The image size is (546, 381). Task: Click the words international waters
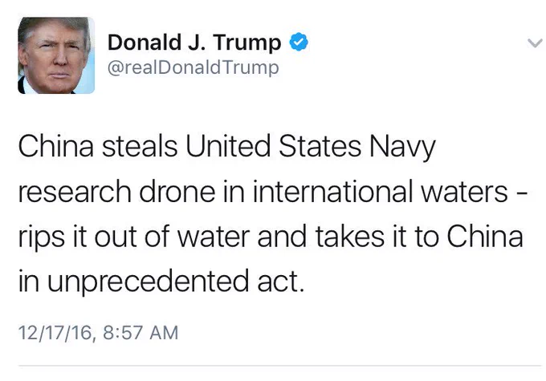coord(381,192)
